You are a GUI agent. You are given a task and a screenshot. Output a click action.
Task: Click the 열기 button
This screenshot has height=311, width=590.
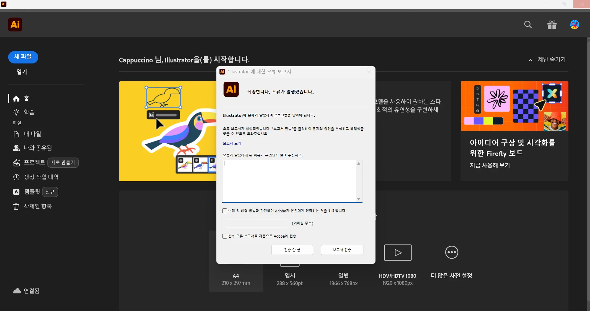click(x=22, y=72)
